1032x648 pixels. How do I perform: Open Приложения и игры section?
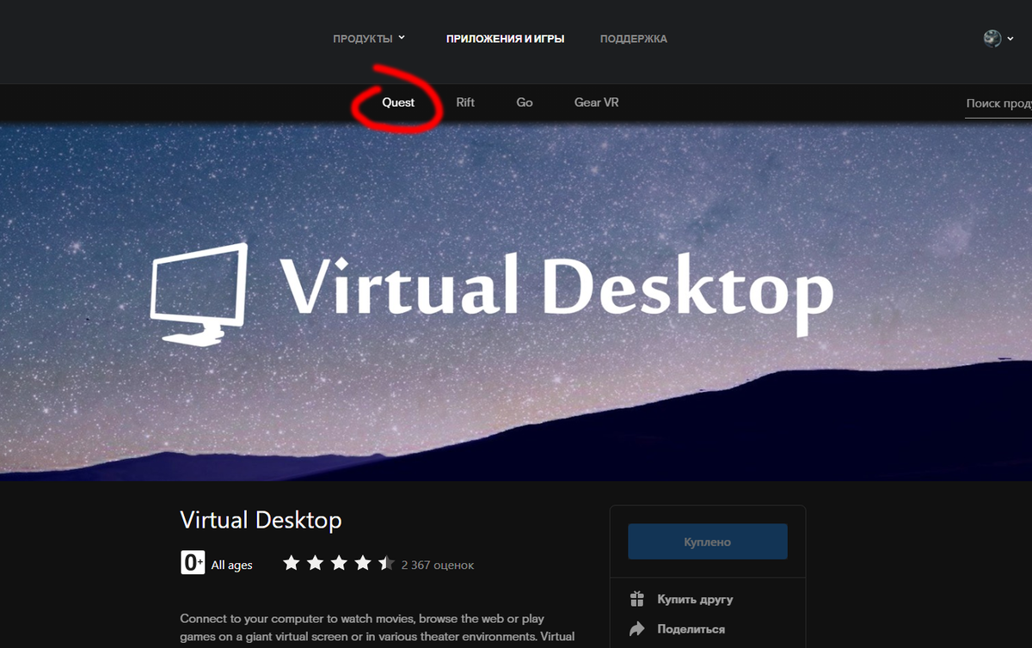coord(505,39)
